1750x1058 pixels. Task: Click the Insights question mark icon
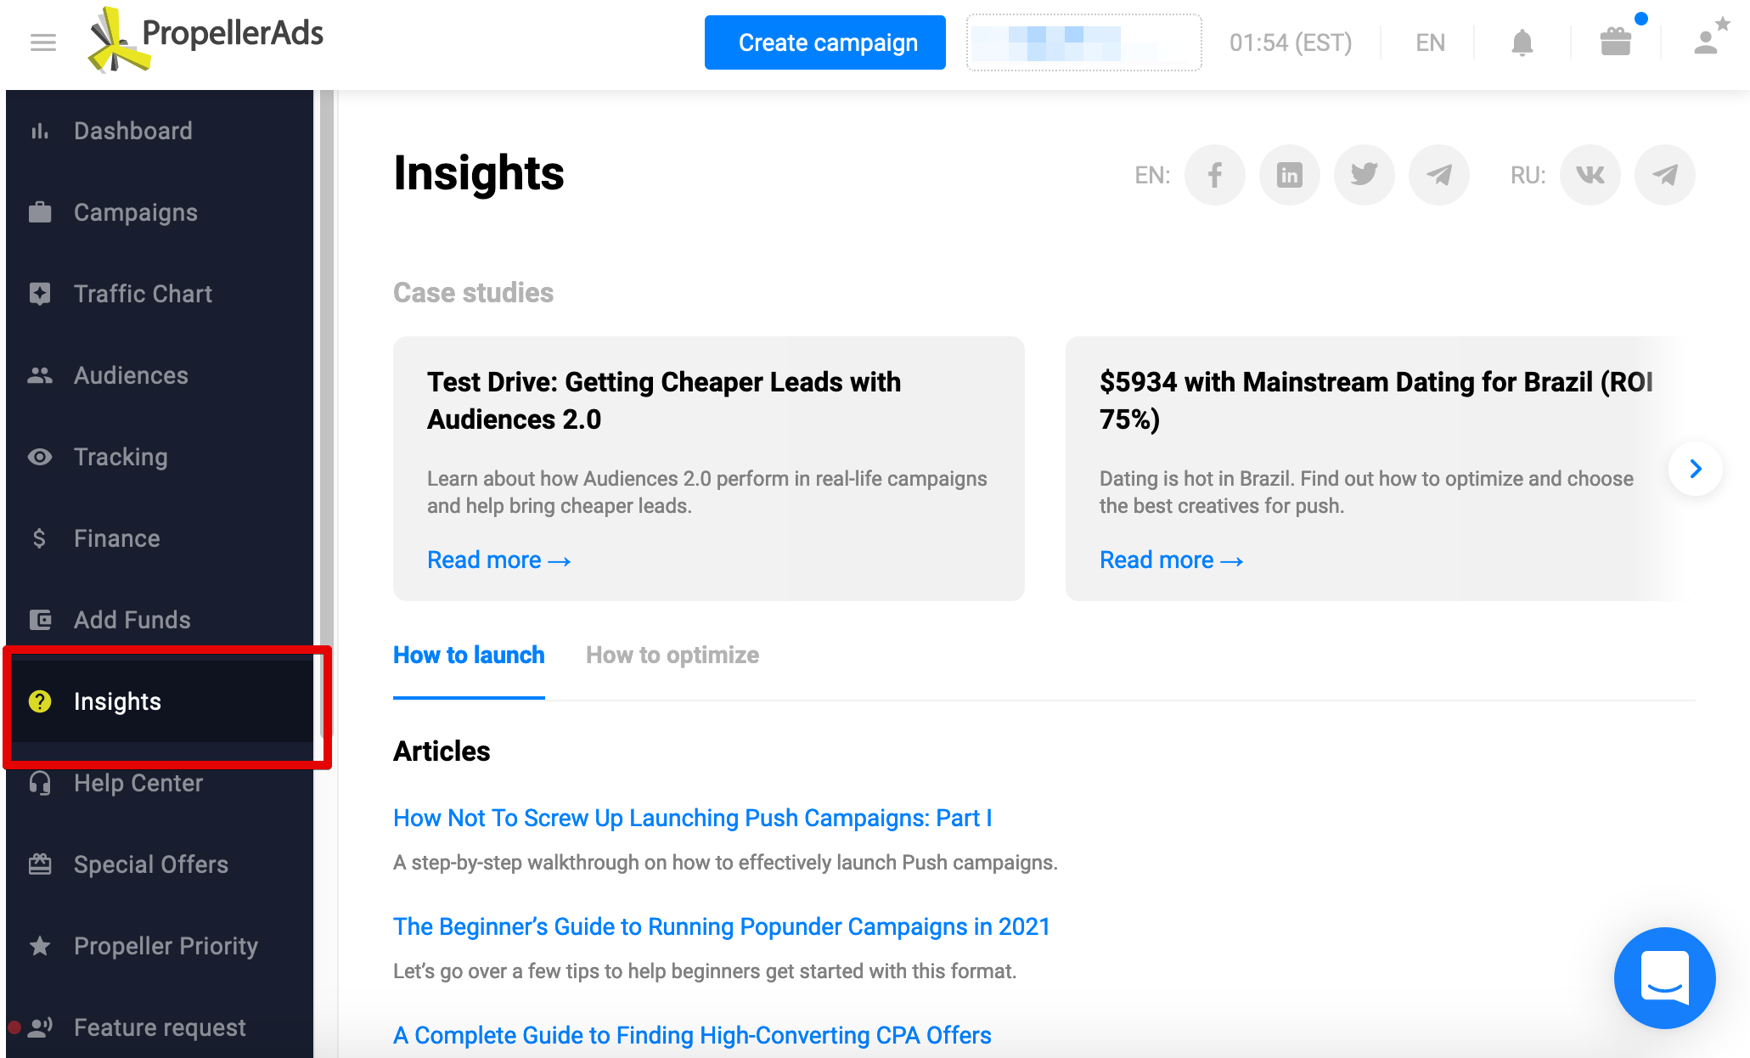(40, 701)
